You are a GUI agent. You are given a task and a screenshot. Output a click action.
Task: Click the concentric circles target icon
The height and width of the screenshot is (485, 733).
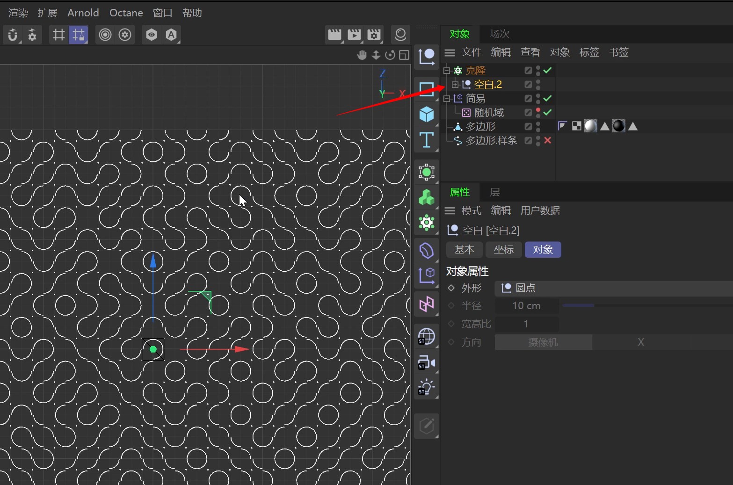click(x=105, y=35)
